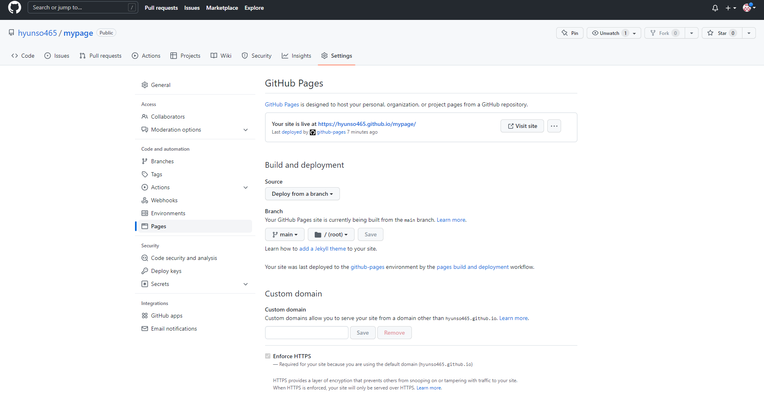Open the Pull requests repository tab
Screen dimensions: 764x398
click(x=100, y=56)
